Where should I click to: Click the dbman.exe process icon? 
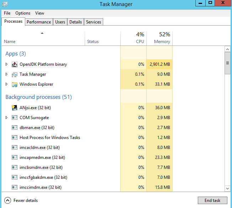pos(15,128)
